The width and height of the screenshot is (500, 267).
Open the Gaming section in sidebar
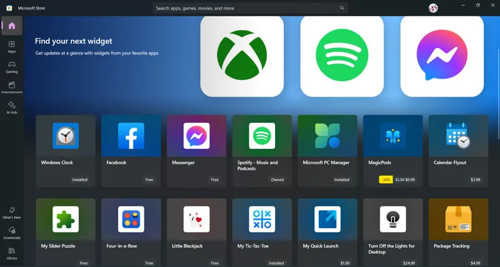[12, 67]
